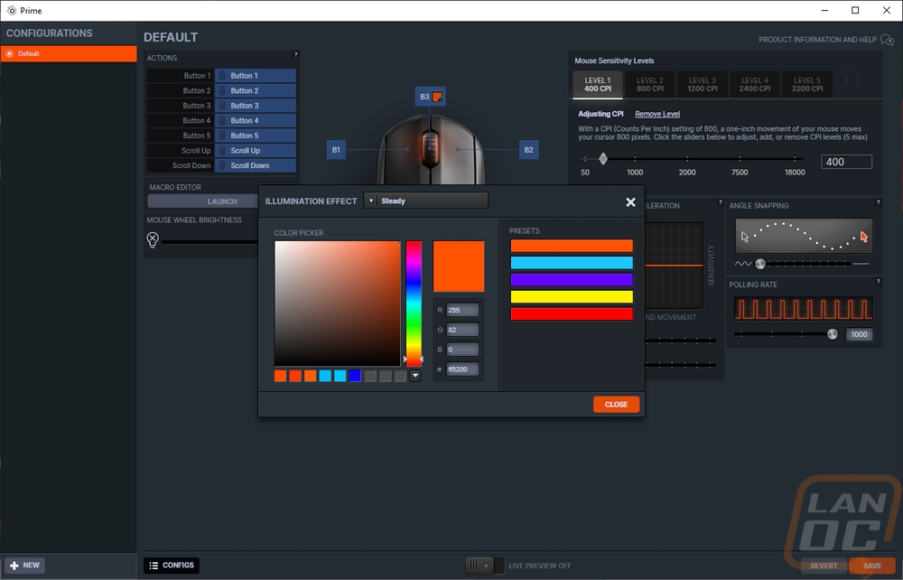Screen dimensions: 903x580
Task: Click the polling rate value field 1000
Action: click(860, 334)
